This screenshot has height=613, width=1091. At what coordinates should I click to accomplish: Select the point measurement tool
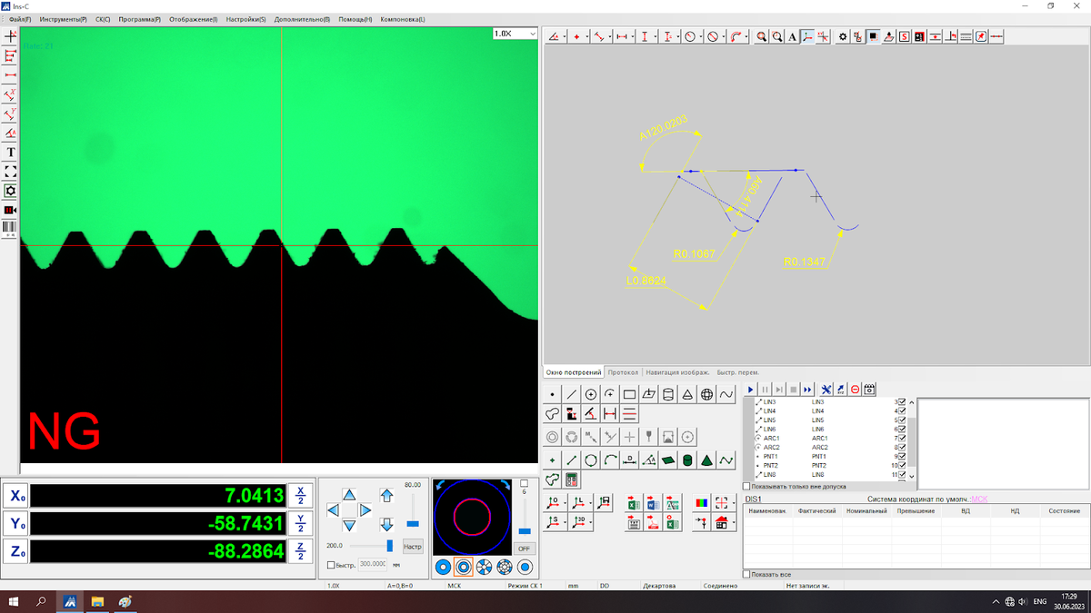(x=552, y=394)
